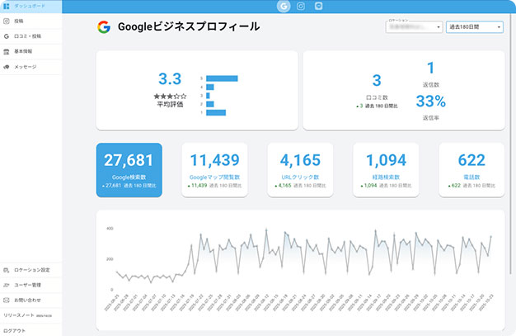Click the 返信数 value 1
The image size is (516, 336).
(430, 69)
